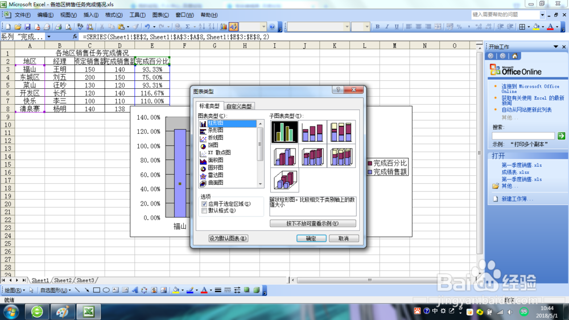Click the Insert Function fx icon
This screenshot has height=320, width=569.
[x=75, y=36]
